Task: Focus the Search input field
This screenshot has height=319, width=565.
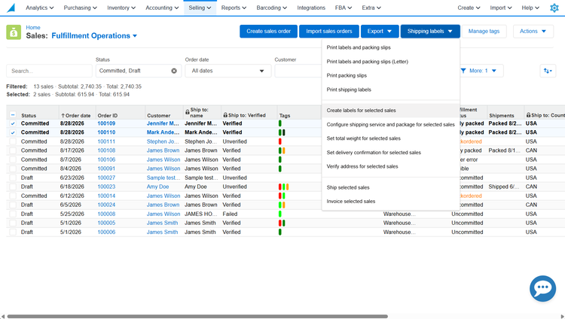Action: (x=49, y=71)
